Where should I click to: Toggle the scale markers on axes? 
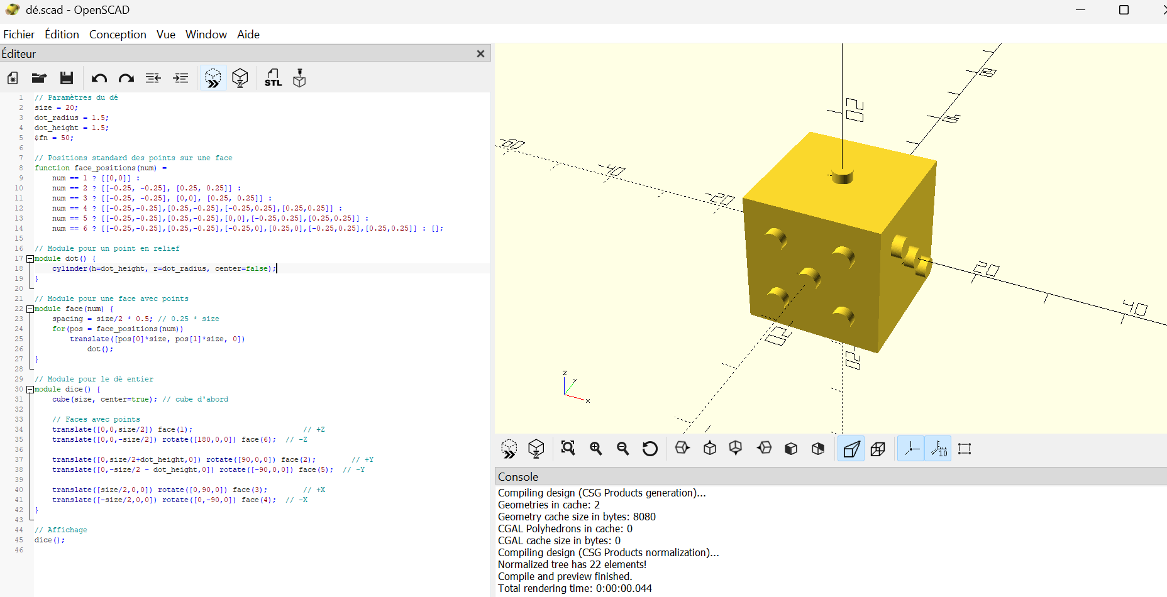point(938,449)
